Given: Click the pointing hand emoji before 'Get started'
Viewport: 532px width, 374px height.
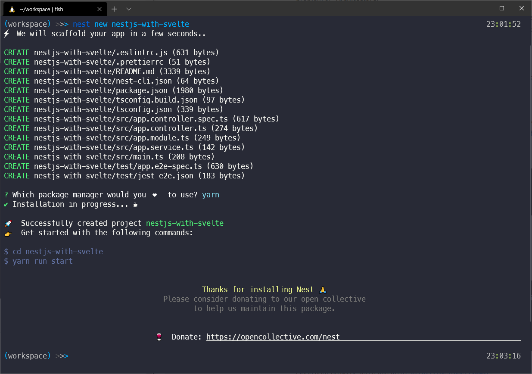Looking at the screenshot, I should coord(8,233).
